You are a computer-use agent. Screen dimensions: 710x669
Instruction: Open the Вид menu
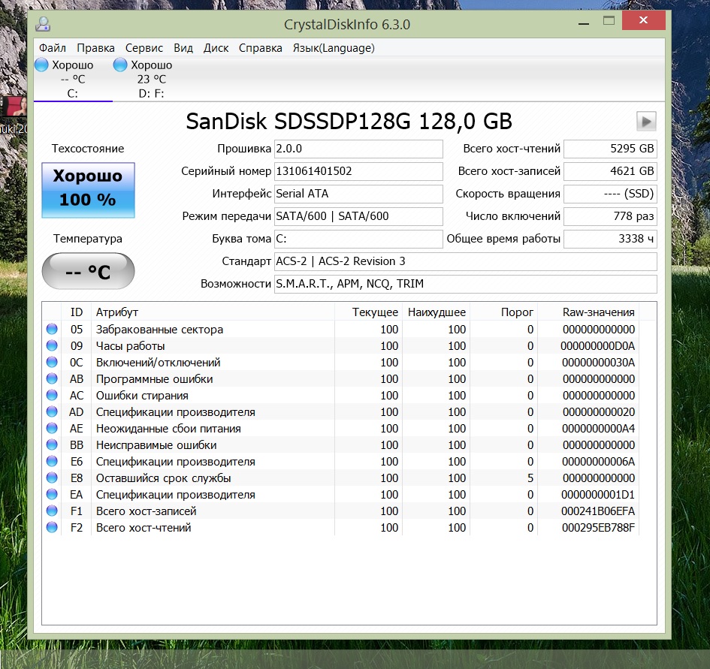point(183,48)
